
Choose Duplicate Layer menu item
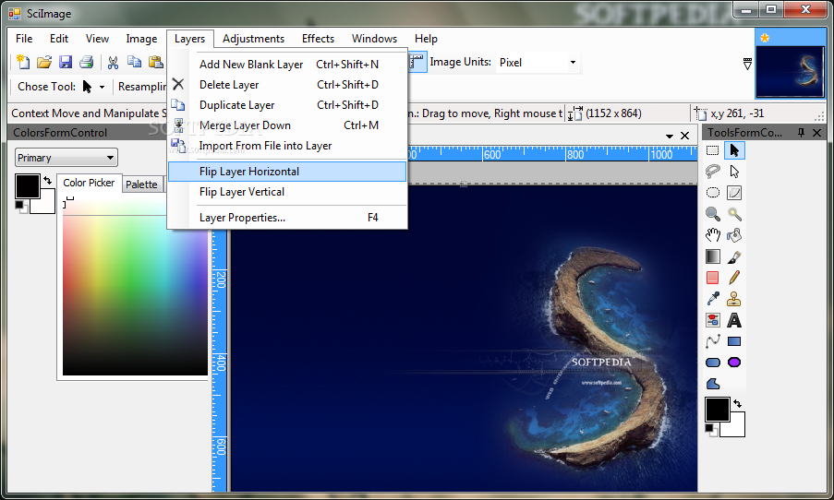[x=287, y=105]
